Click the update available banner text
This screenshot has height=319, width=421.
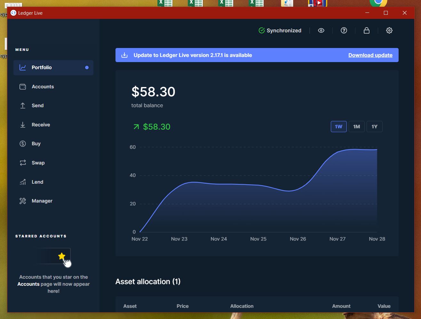pos(193,55)
